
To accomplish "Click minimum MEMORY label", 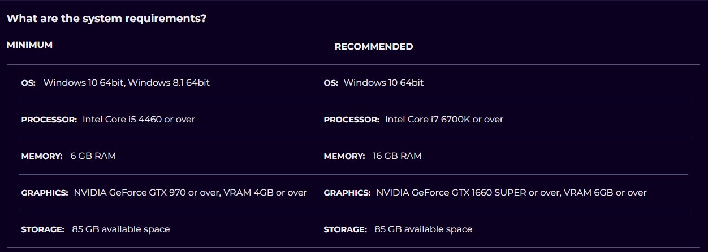I will pyautogui.click(x=42, y=156).
